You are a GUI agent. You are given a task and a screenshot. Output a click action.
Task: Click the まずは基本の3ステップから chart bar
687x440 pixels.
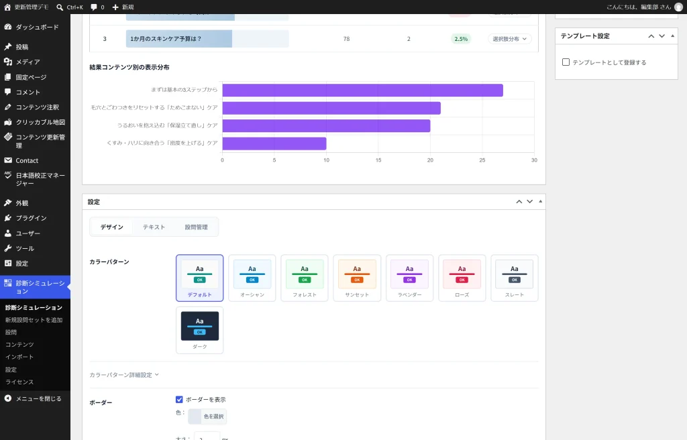pyautogui.click(x=363, y=91)
